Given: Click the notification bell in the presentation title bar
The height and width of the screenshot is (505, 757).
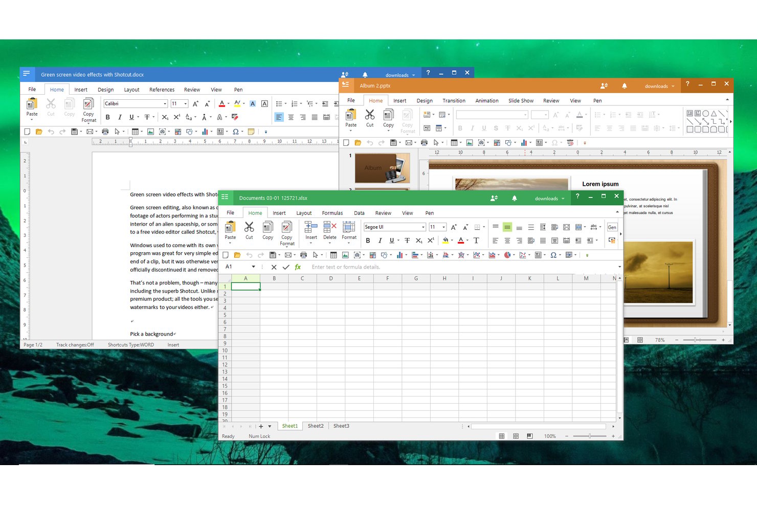Looking at the screenshot, I should coord(625,86).
